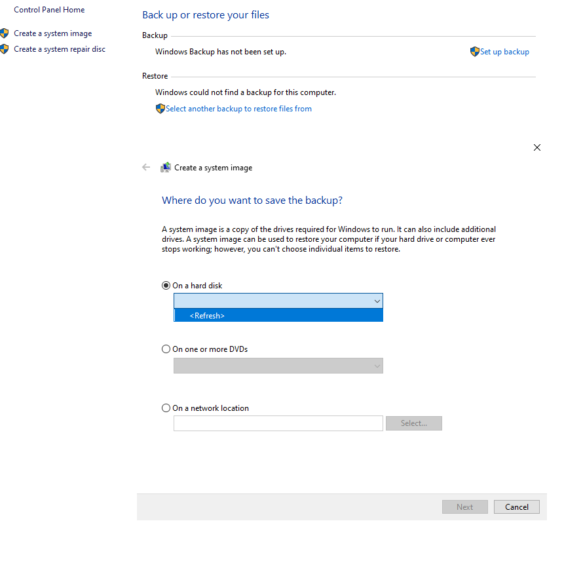The height and width of the screenshot is (576, 583).
Task: Open the DVDs drive dropdown
Action: coord(278,366)
